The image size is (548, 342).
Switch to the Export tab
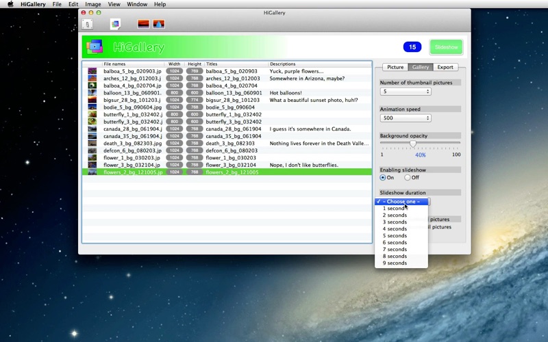(x=445, y=67)
